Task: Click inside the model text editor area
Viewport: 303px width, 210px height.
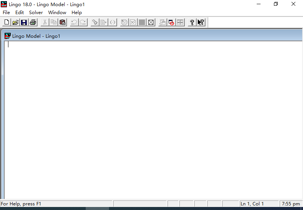Action: click(153, 120)
